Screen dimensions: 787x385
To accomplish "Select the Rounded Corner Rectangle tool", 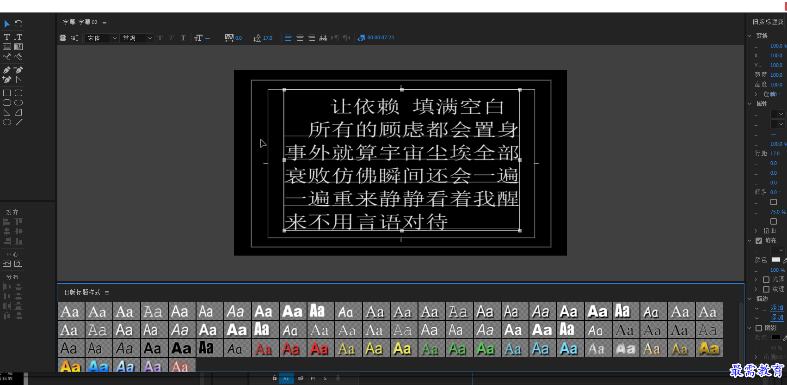I will click(18, 93).
